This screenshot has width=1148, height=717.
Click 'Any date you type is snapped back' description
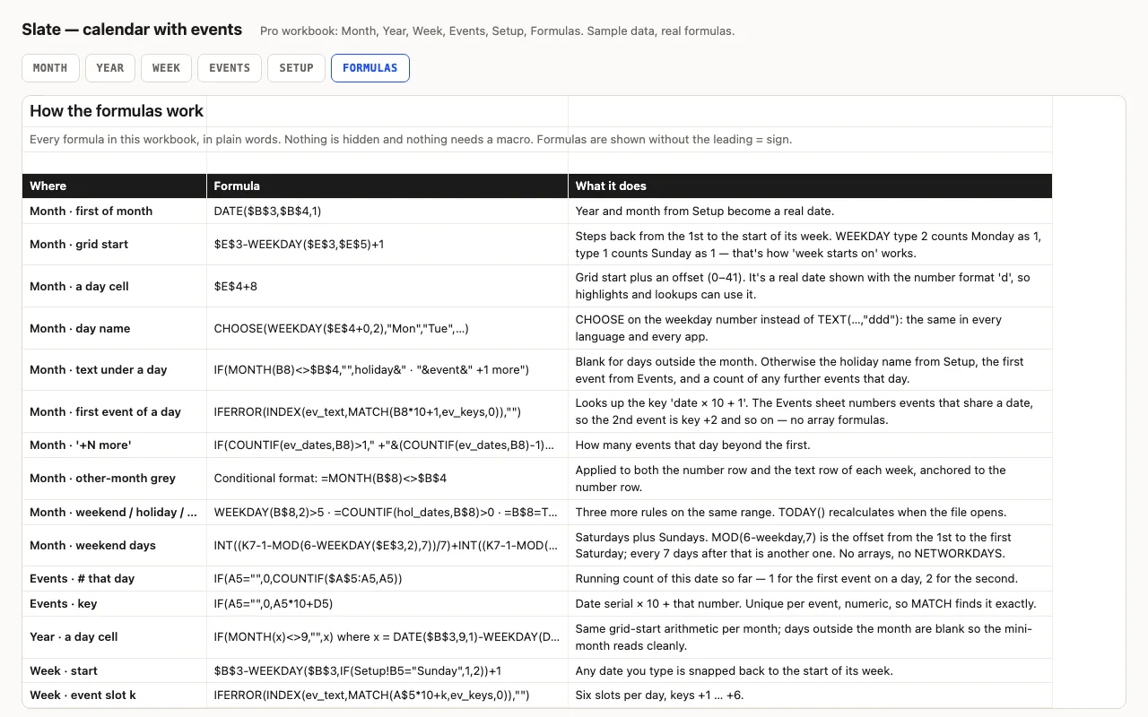(810, 670)
